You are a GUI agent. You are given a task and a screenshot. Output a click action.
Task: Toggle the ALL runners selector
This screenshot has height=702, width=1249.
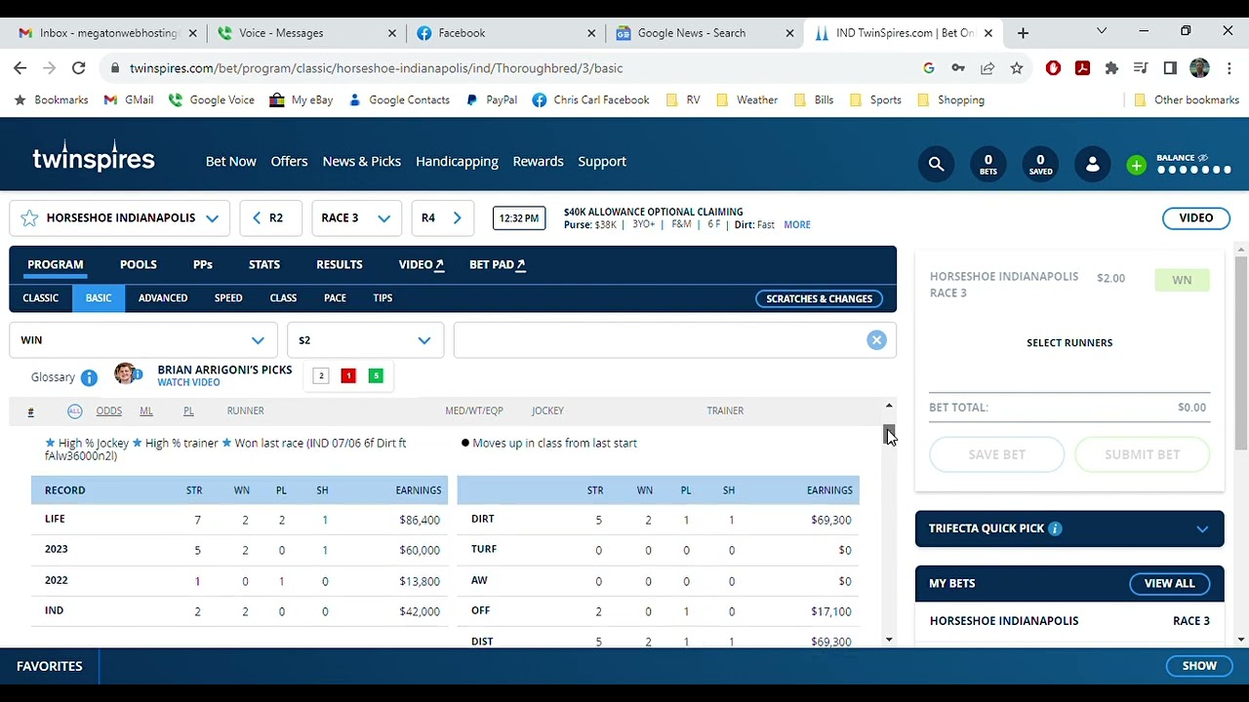click(74, 410)
